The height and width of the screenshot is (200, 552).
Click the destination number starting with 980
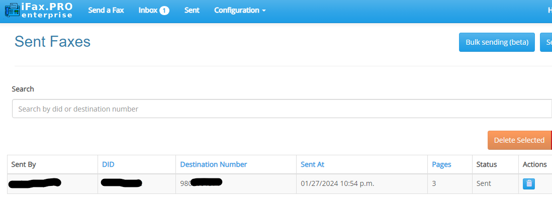point(201,183)
